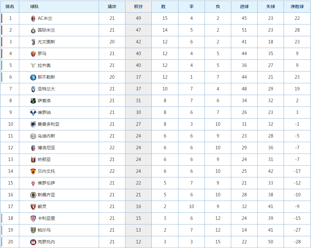Click the 国际米兰 team logo

(33, 30)
